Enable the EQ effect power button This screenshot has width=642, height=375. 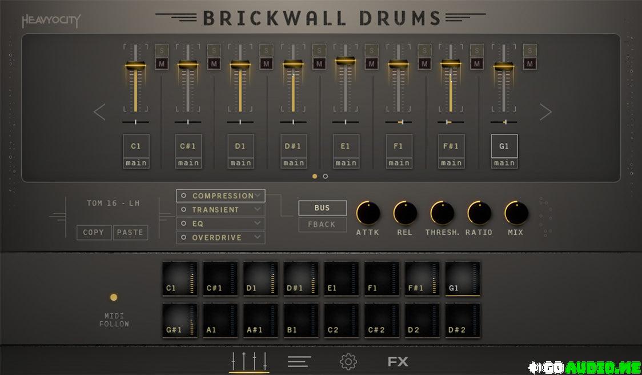coord(183,224)
